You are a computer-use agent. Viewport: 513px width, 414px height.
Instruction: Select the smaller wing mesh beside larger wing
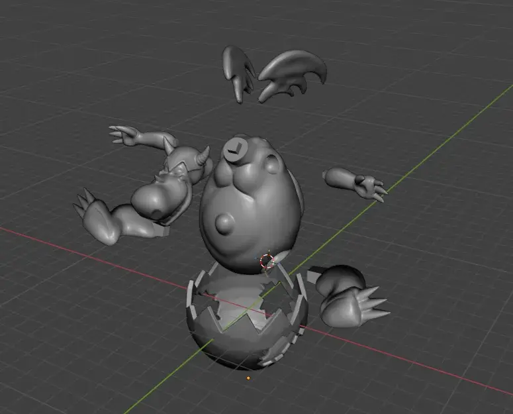pos(239,74)
